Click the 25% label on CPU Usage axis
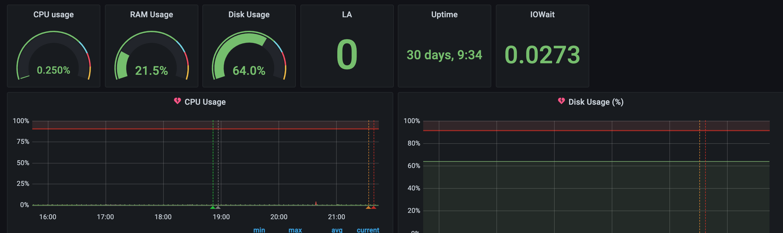 (x=23, y=184)
